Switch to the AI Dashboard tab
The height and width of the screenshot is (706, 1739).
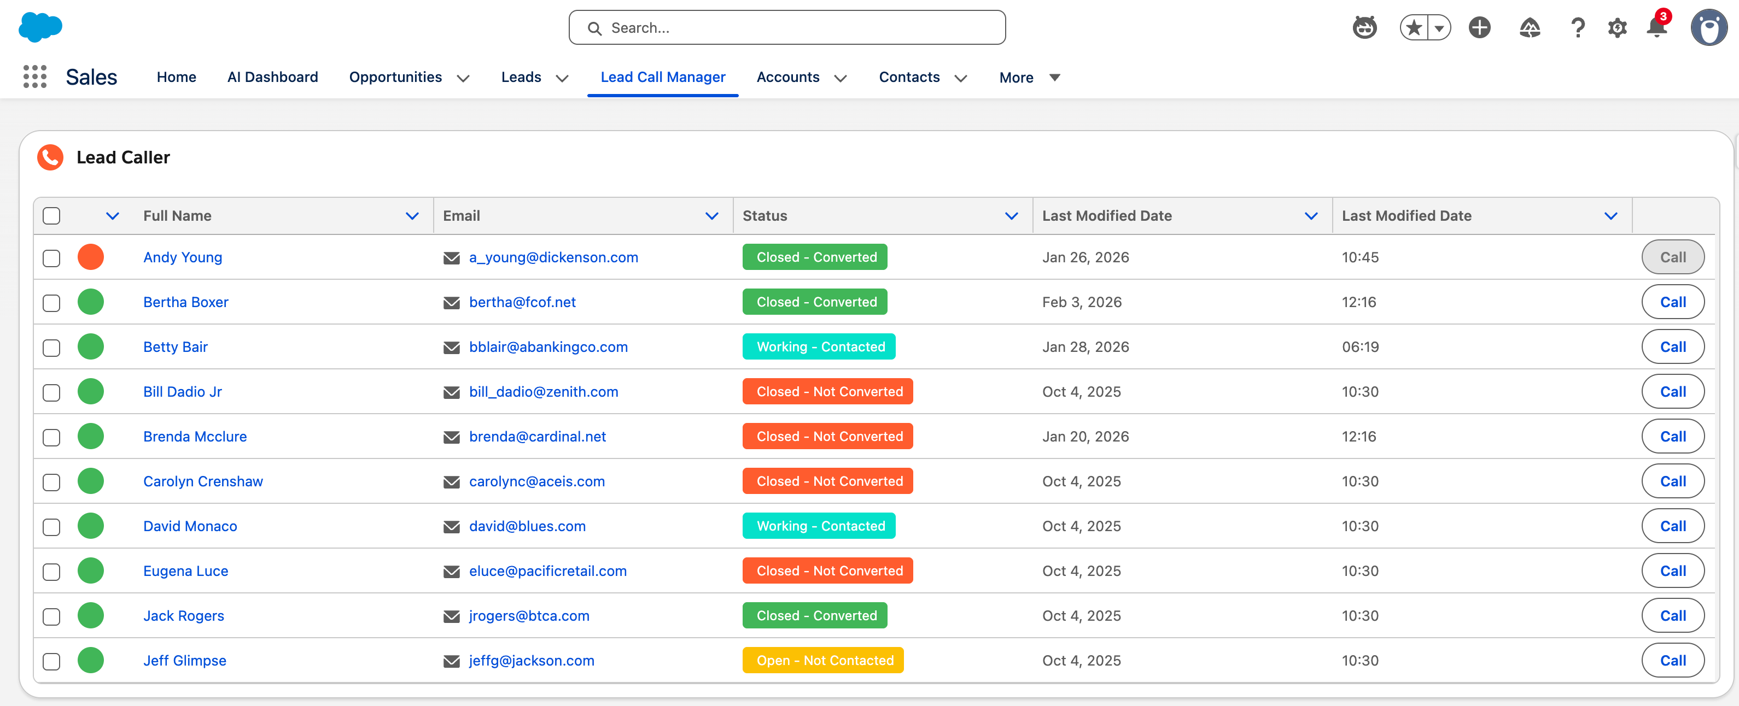272,77
